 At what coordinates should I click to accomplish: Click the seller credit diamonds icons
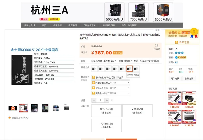pyautogui.click(x=179, y=53)
